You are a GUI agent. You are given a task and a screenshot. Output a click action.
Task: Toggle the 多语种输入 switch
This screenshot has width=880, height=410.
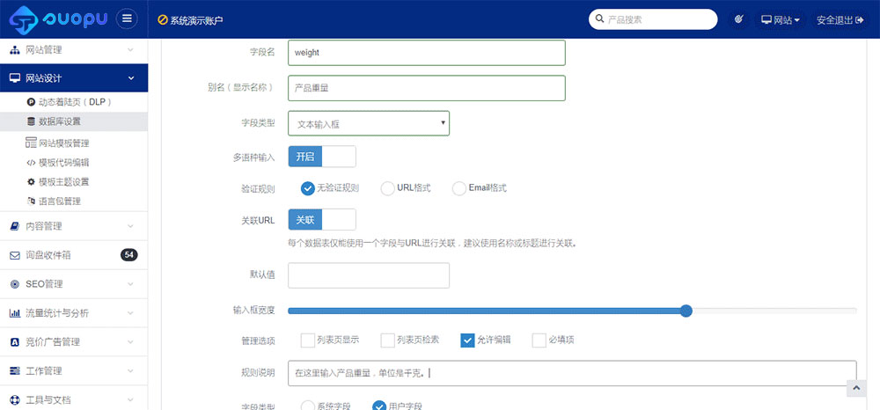tap(322, 157)
